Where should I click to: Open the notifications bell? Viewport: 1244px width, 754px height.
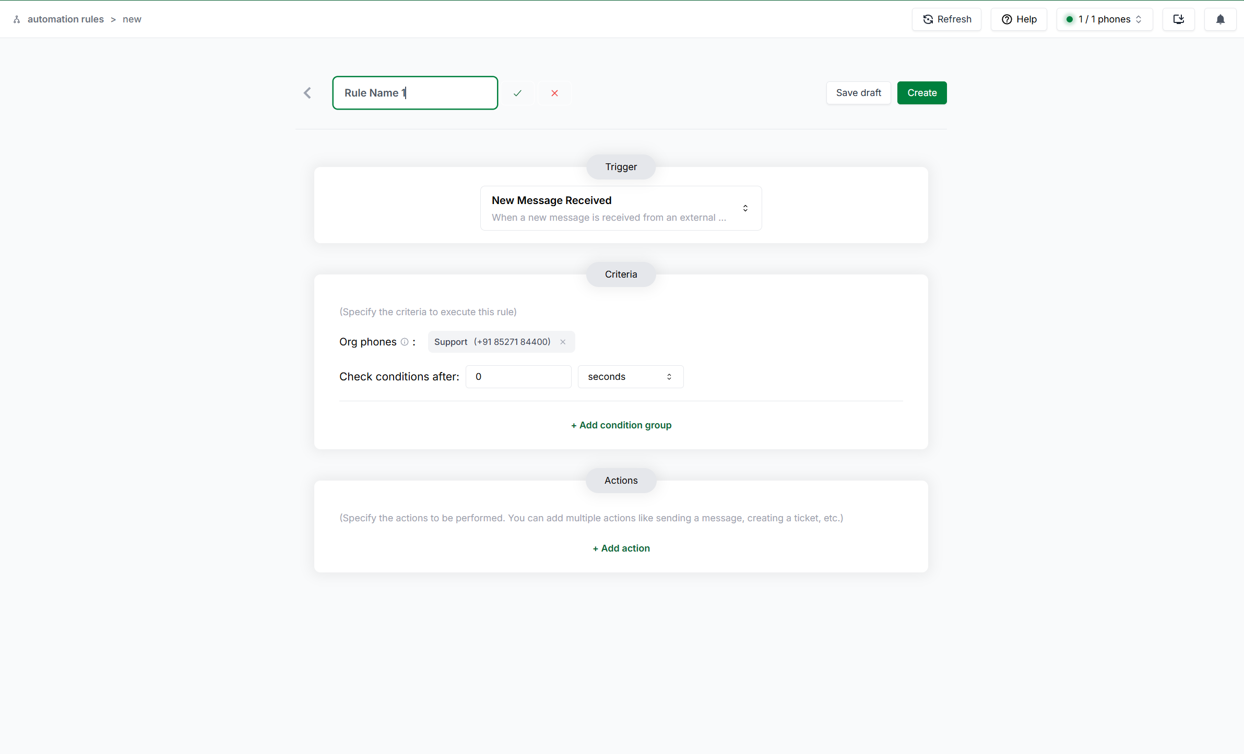[1220, 19]
